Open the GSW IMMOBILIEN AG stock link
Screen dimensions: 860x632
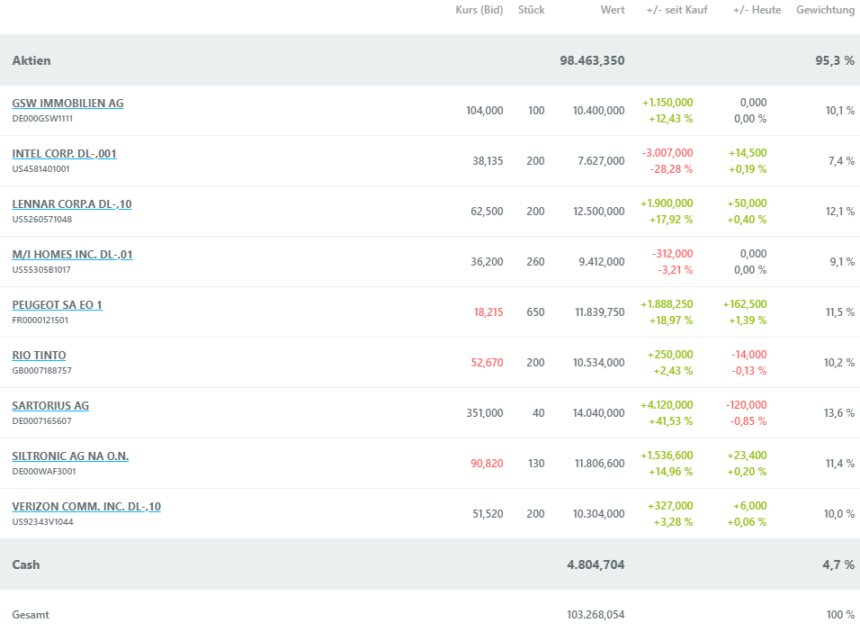click(x=67, y=104)
